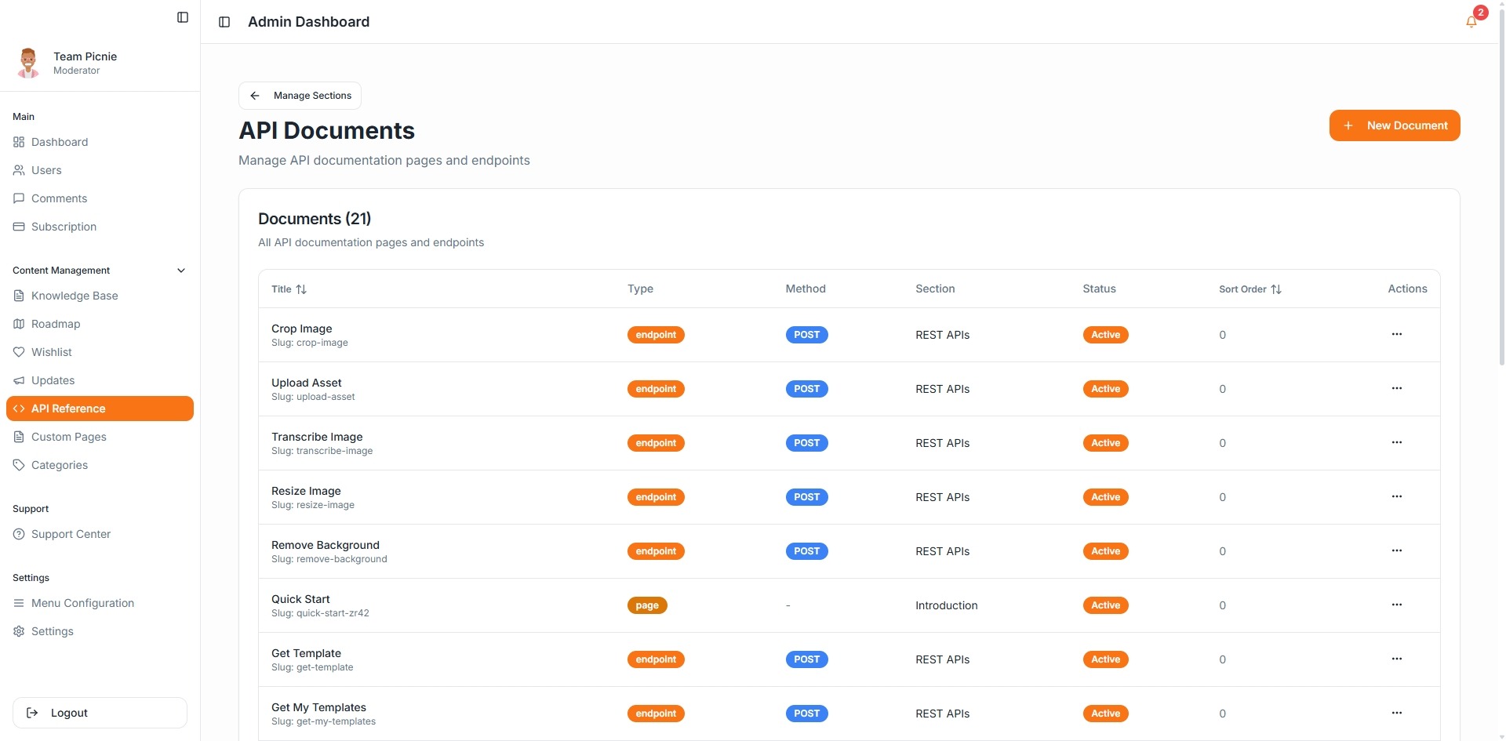The width and height of the screenshot is (1506, 741).
Task: Collapse sidebar with top-left panel icon
Action: (x=183, y=17)
